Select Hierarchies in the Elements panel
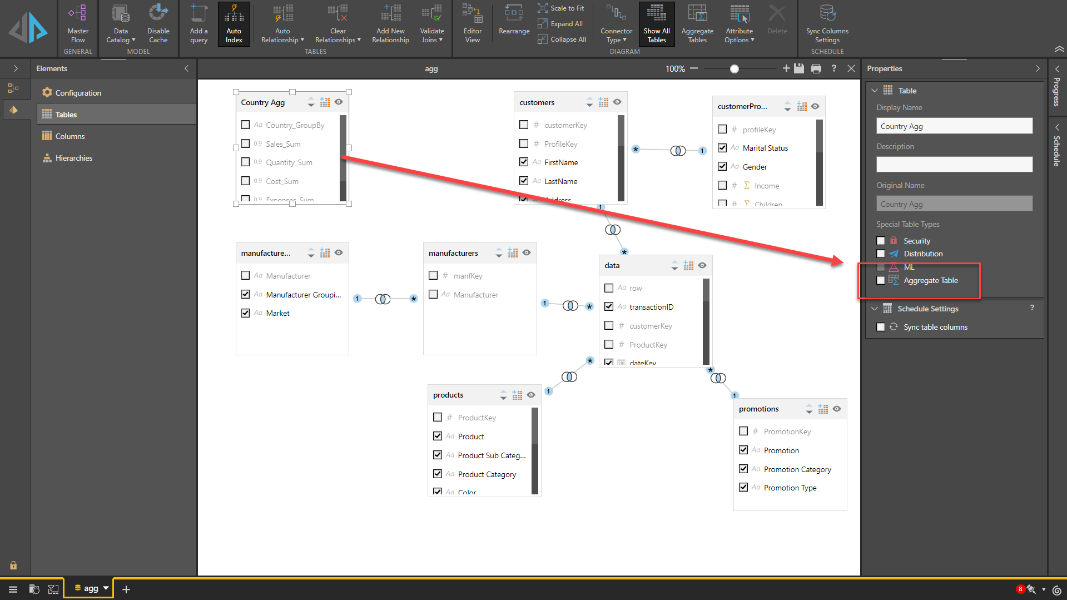 (73, 158)
